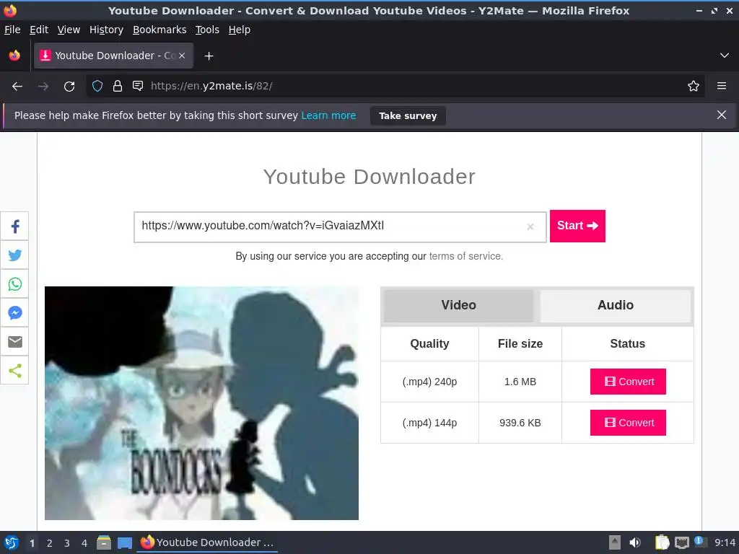Click the Youtube Downloader heading
The height and width of the screenshot is (554, 739).
pyautogui.click(x=369, y=177)
